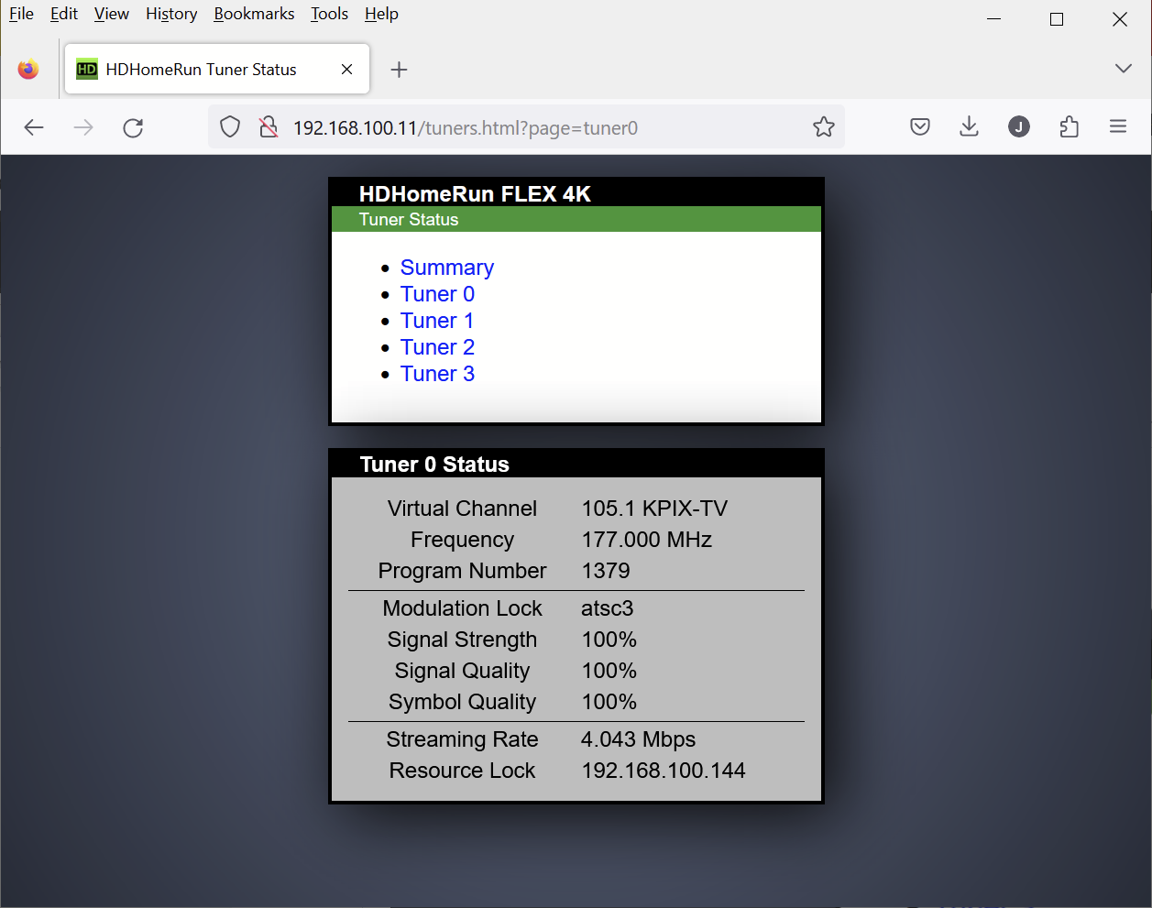Click the Signal Quality label
Viewport: 1152px width, 908px height.
click(462, 671)
